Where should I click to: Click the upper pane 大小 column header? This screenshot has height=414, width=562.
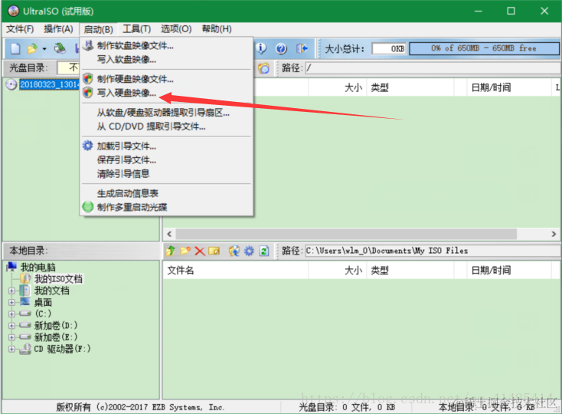click(337, 87)
